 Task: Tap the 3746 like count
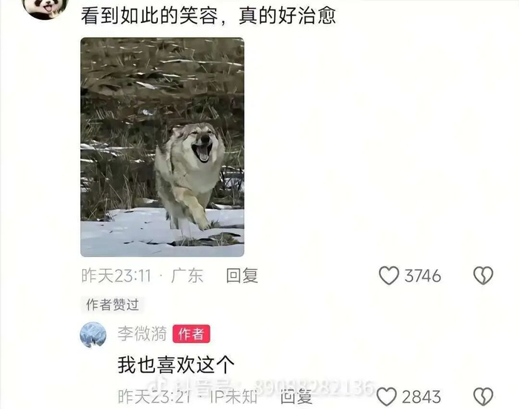coord(423,276)
